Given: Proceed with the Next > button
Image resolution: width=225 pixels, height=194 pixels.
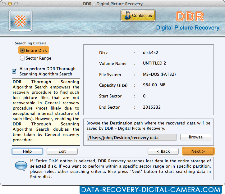Looking at the screenshot, I should (198, 151).
